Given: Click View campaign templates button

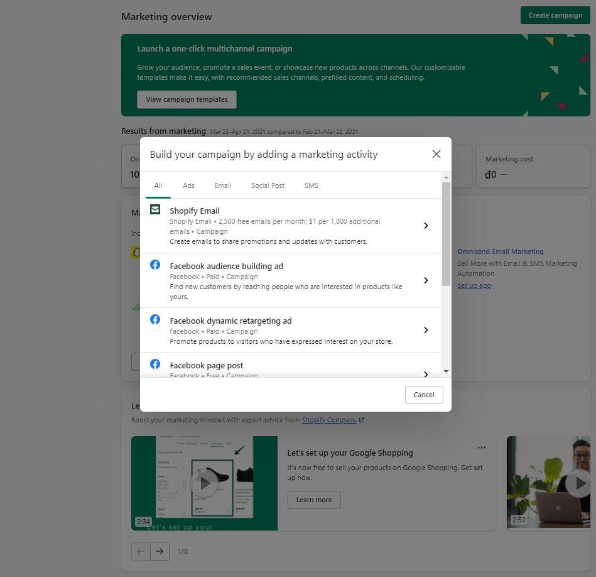Looking at the screenshot, I should pos(187,99).
